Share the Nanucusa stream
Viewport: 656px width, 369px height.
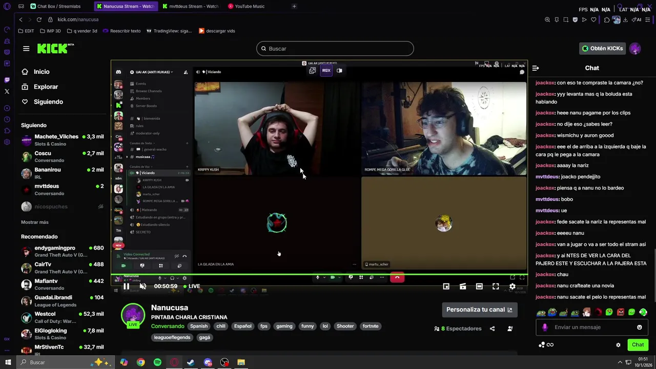[x=492, y=329]
